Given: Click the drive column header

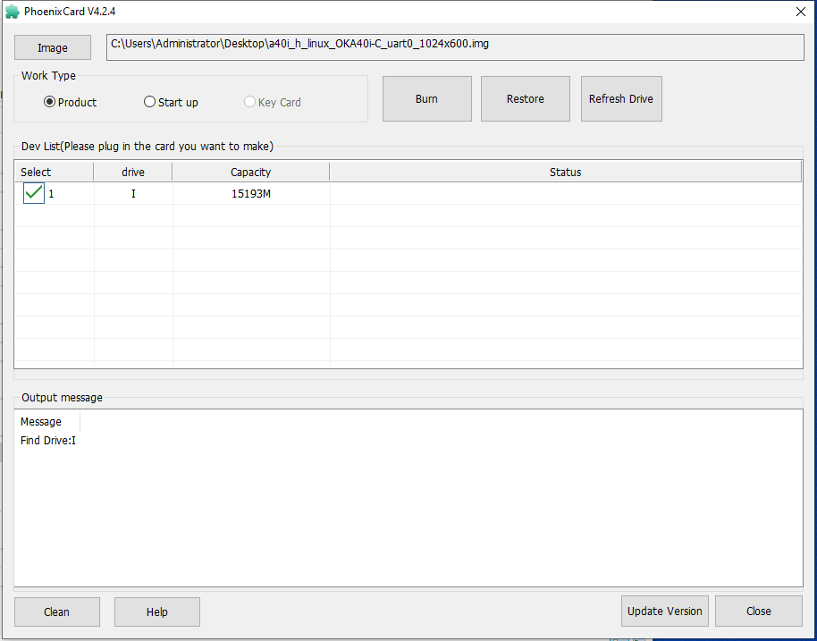Looking at the screenshot, I should pyautogui.click(x=133, y=172).
